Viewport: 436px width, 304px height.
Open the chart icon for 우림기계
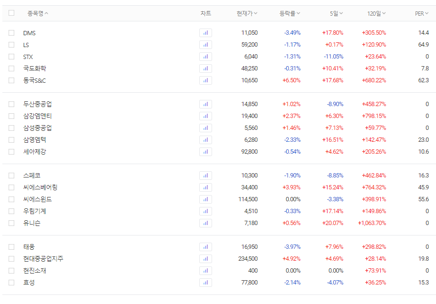click(205, 211)
